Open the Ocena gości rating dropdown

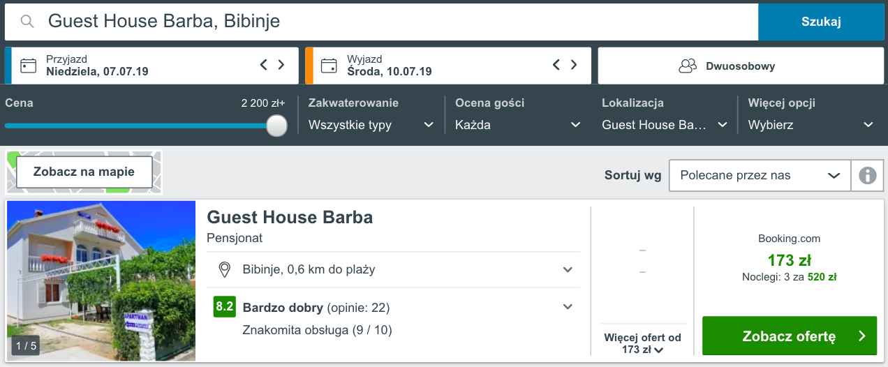pyautogui.click(x=518, y=126)
